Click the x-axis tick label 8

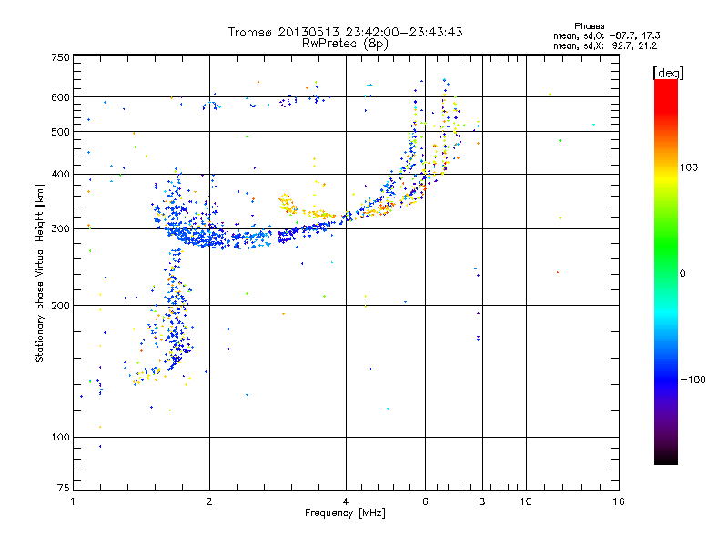click(482, 501)
